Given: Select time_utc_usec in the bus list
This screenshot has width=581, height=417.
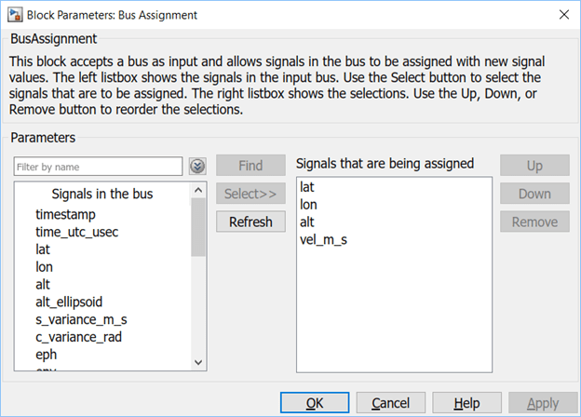Looking at the screenshot, I should 77,232.
